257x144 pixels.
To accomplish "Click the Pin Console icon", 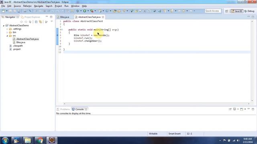I will (x=230, y=109).
